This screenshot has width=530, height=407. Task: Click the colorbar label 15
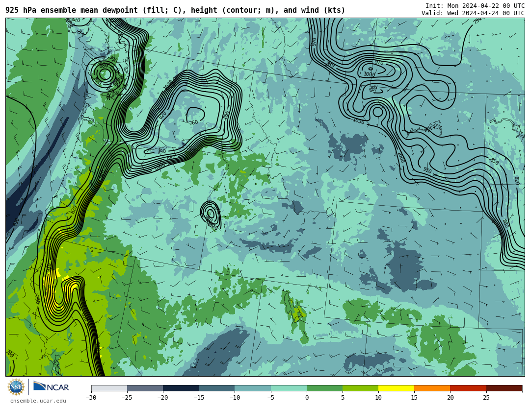pyautogui.click(x=414, y=398)
